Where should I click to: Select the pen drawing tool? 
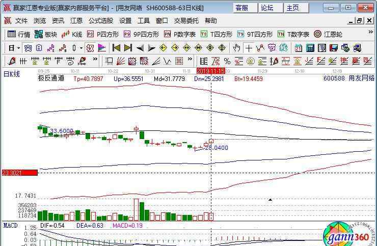pos(11,61)
